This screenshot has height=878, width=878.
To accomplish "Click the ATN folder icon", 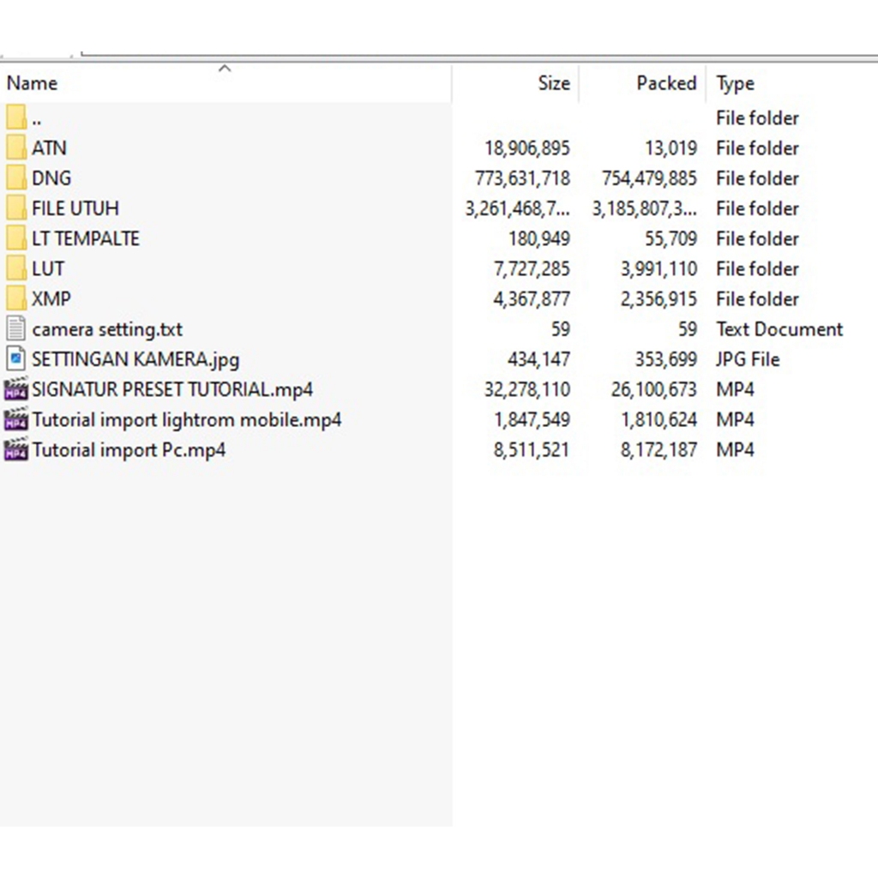I will point(16,148).
